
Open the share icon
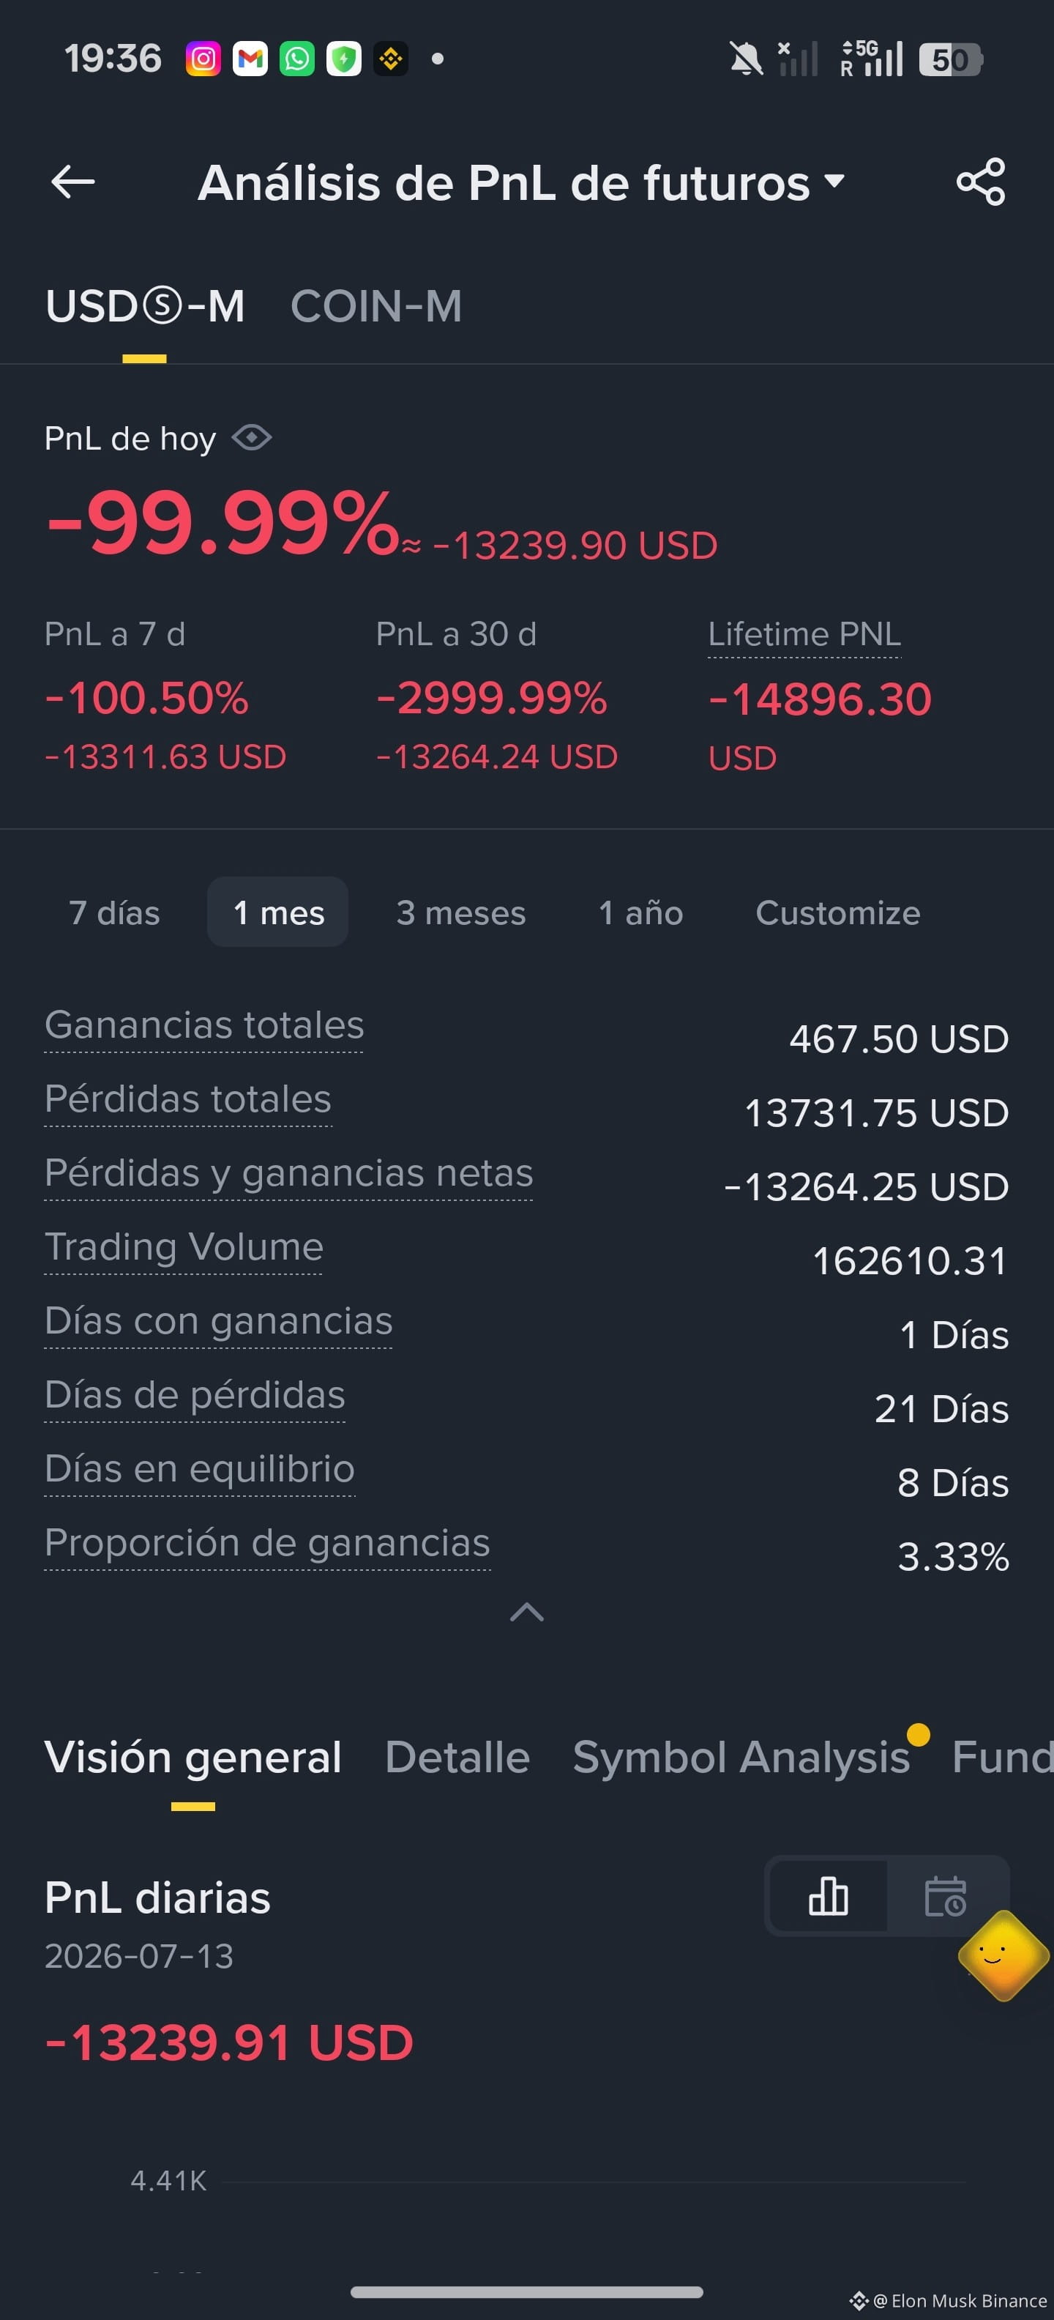pos(980,182)
